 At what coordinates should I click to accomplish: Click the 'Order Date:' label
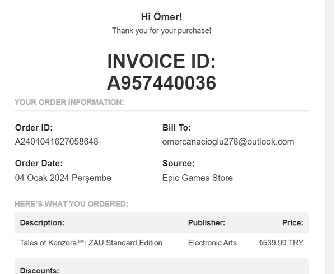(39, 164)
